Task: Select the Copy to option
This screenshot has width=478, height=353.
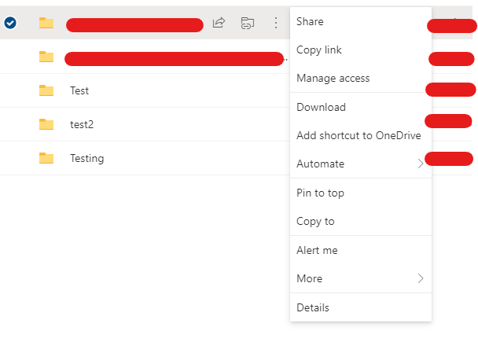Action: [315, 222]
